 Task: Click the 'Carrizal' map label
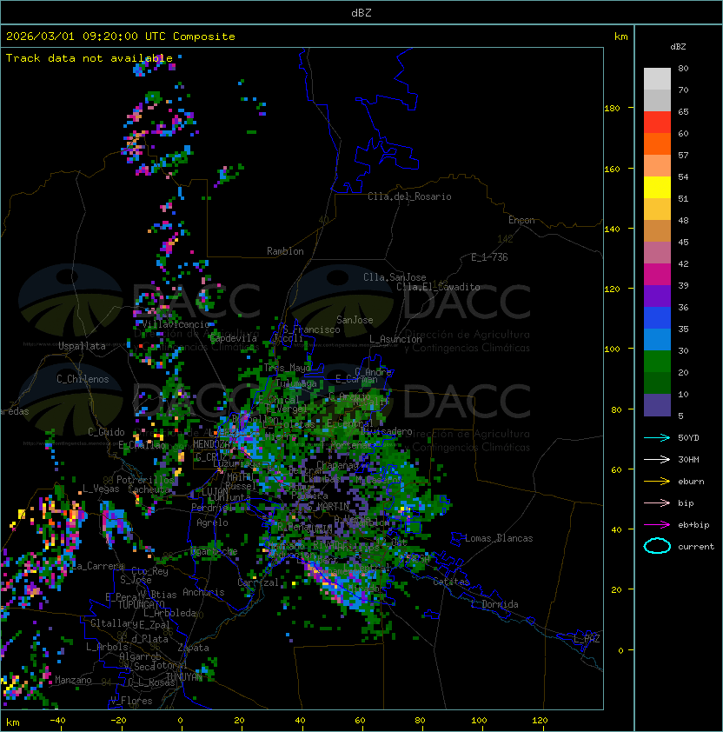[258, 582]
